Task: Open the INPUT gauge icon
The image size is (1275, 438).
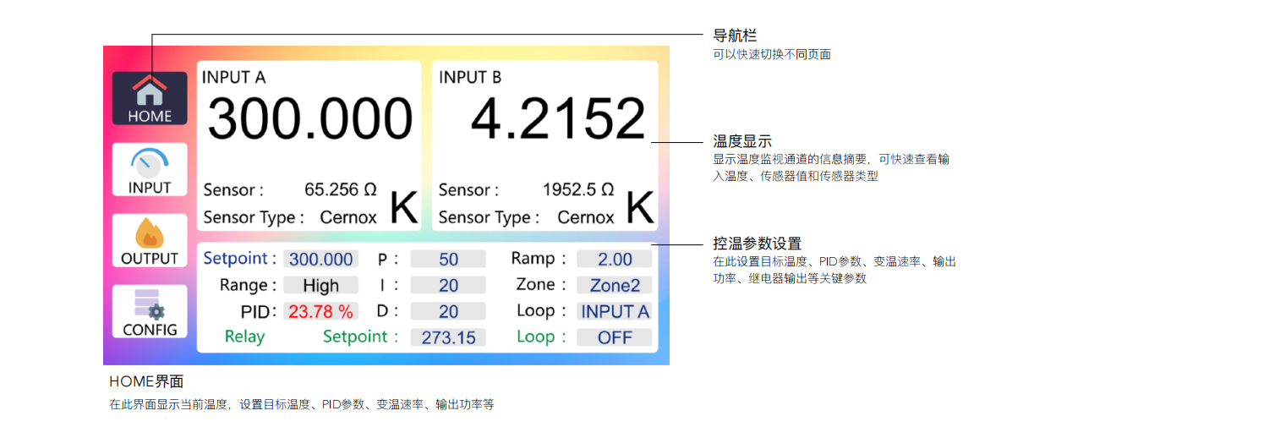Action: 150,169
